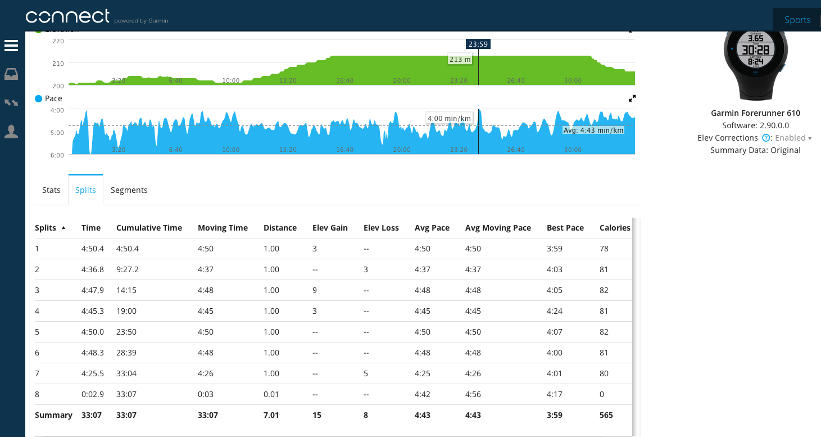The image size is (821, 437).
Task: Click the Best Pace column header
Action: pos(565,228)
